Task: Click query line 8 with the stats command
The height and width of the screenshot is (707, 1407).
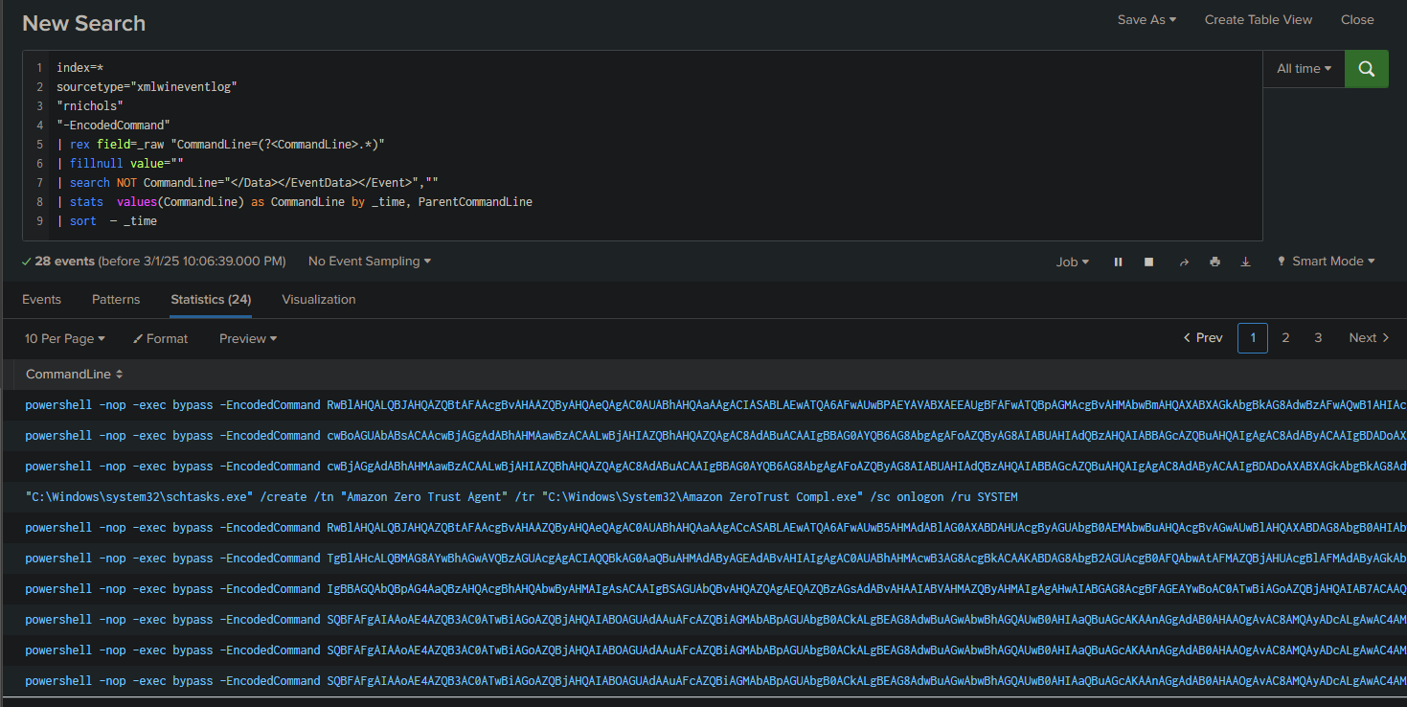Action: click(x=294, y=202)
